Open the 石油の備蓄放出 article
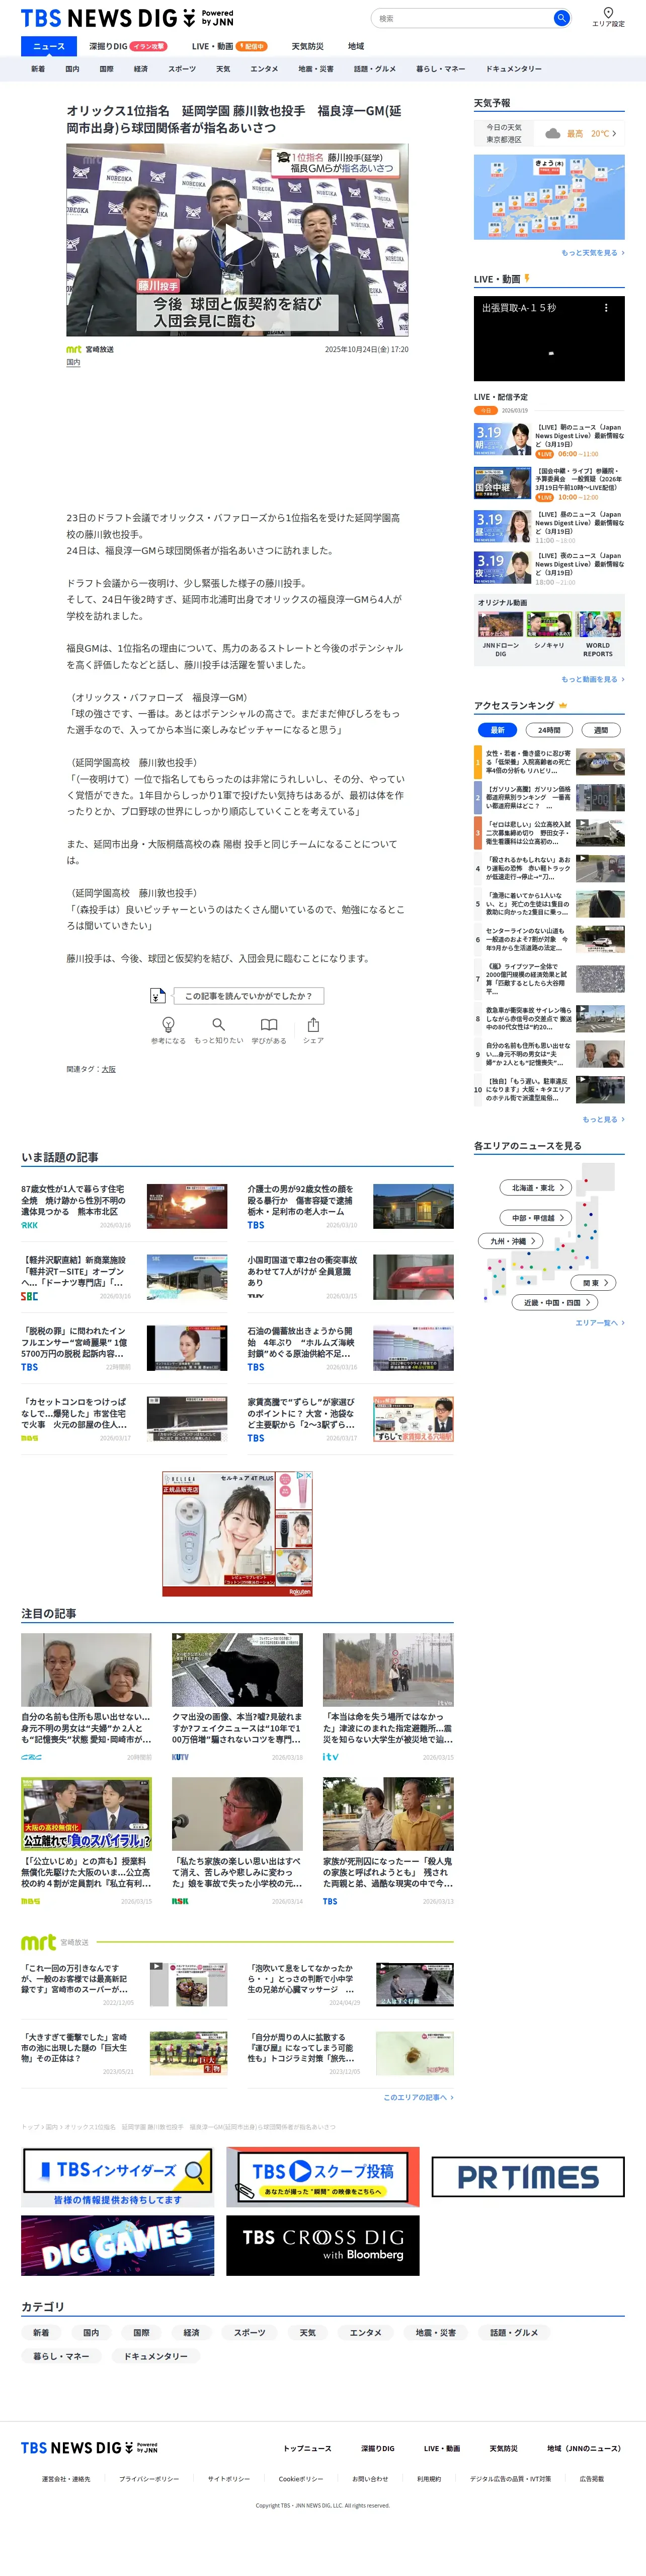 coord(351,1348)
